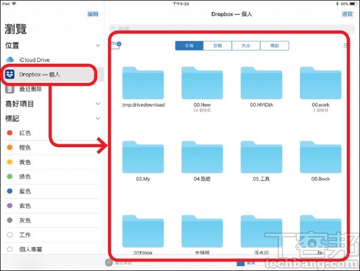Viewport: 360px width, 271px height.
Task: Open the 最近刪除 trash location
Action: click(52, 89)
